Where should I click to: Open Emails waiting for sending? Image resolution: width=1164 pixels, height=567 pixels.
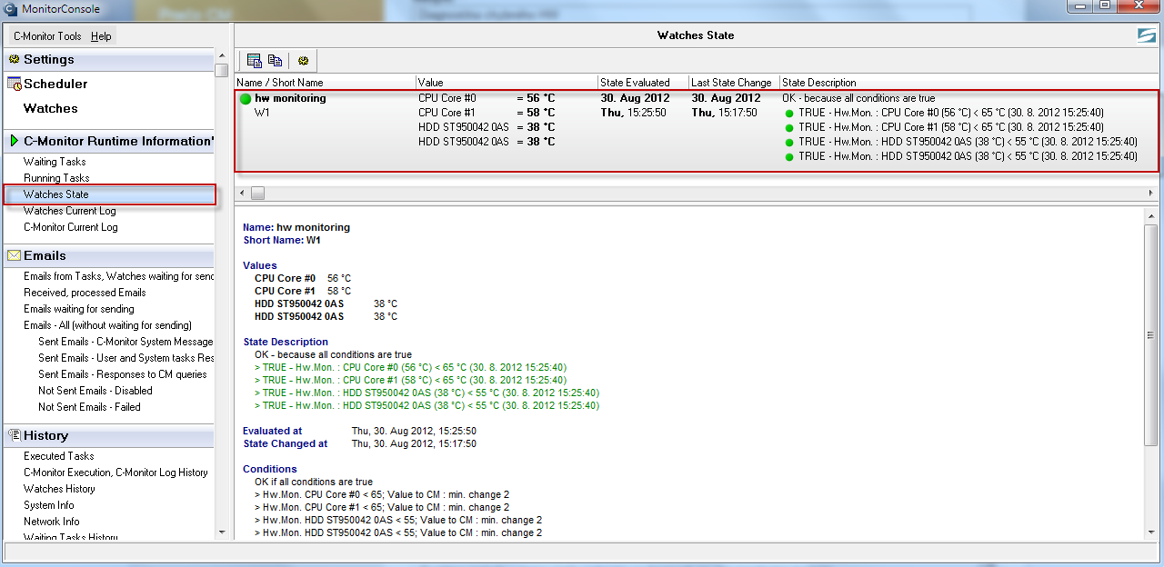[x=79, y=309]
